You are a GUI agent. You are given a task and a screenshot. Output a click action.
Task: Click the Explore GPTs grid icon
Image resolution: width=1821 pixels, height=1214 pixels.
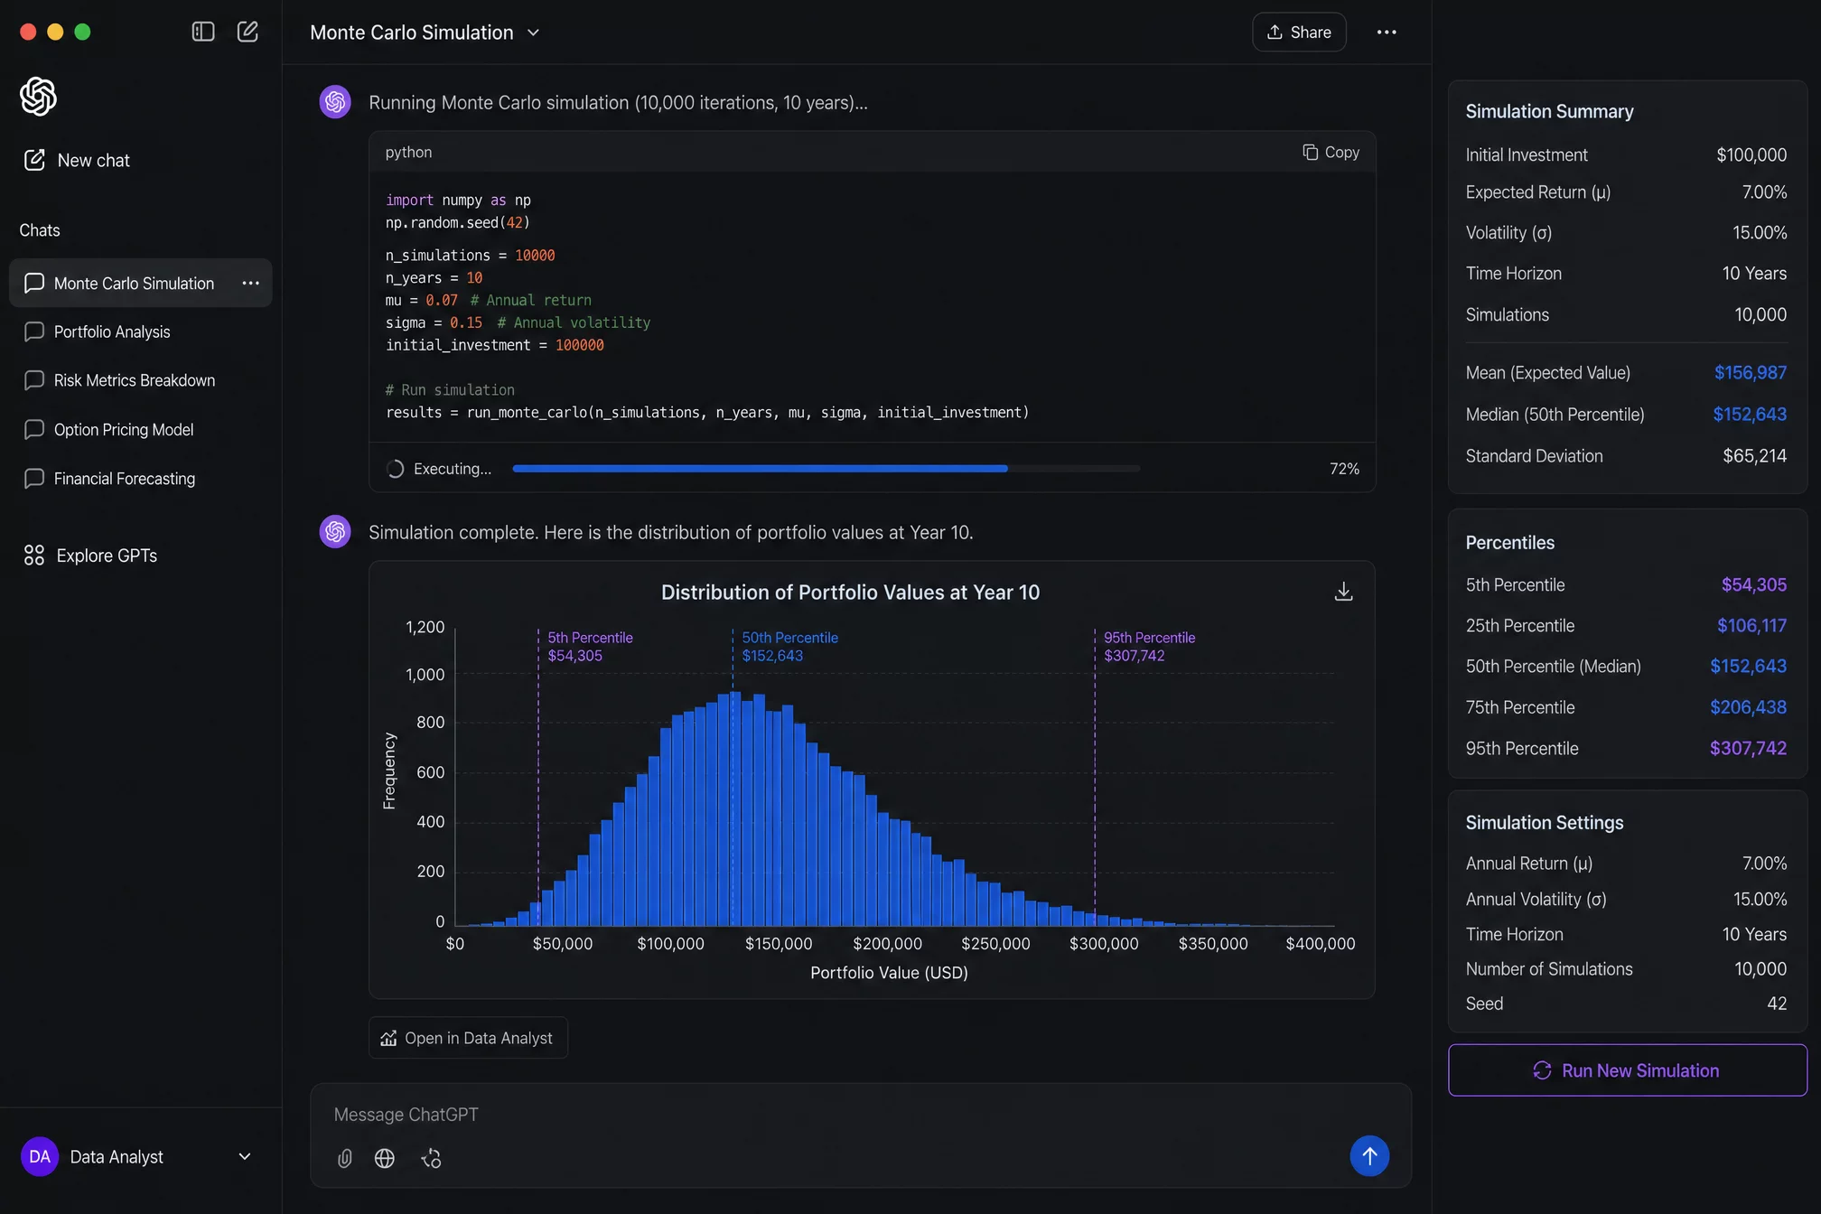point(33,555)
